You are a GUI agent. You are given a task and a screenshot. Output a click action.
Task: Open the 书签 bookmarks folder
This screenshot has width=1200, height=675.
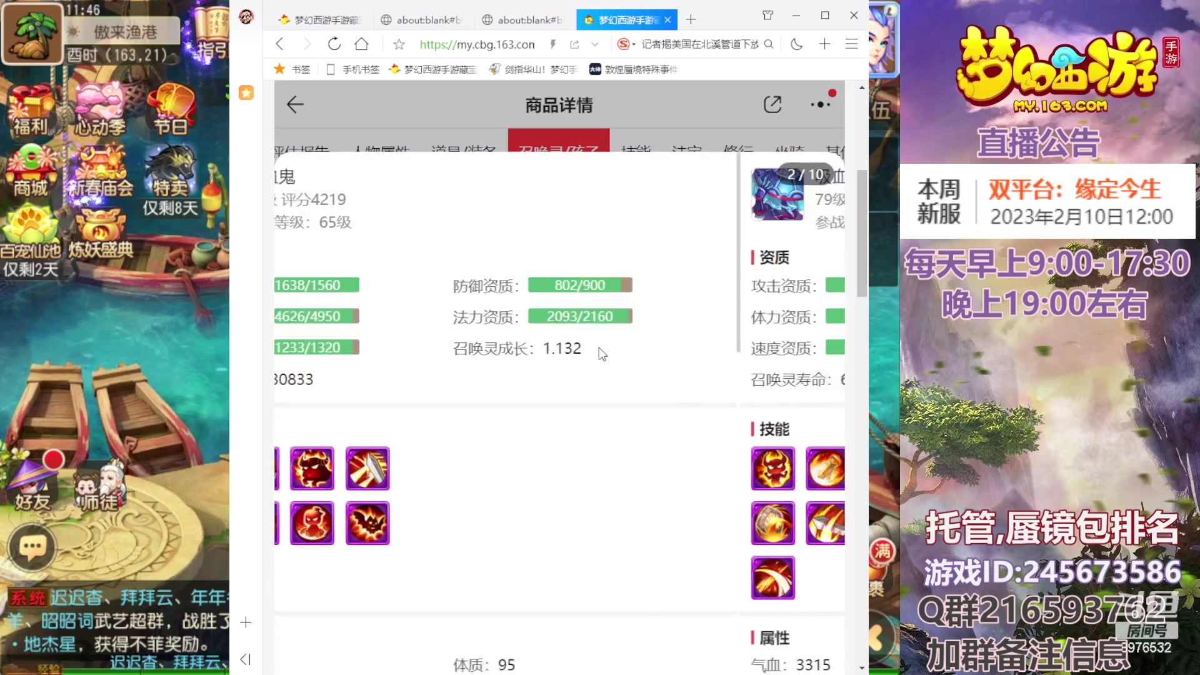(x=292, y=69)
